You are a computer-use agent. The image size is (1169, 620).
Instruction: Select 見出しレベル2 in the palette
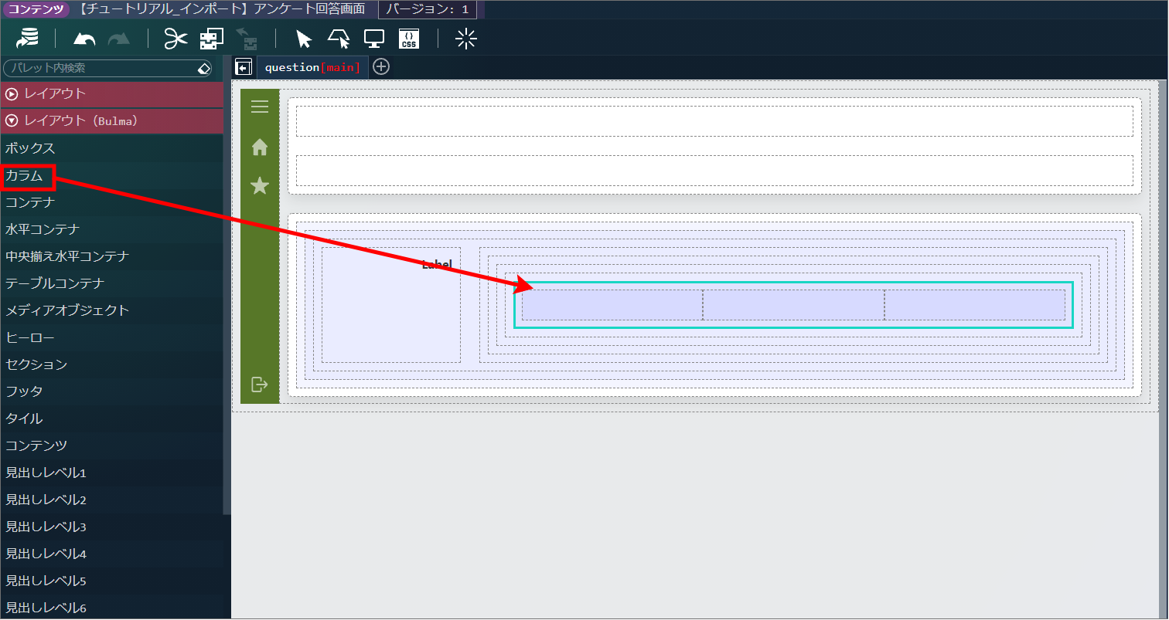(111, 500)
